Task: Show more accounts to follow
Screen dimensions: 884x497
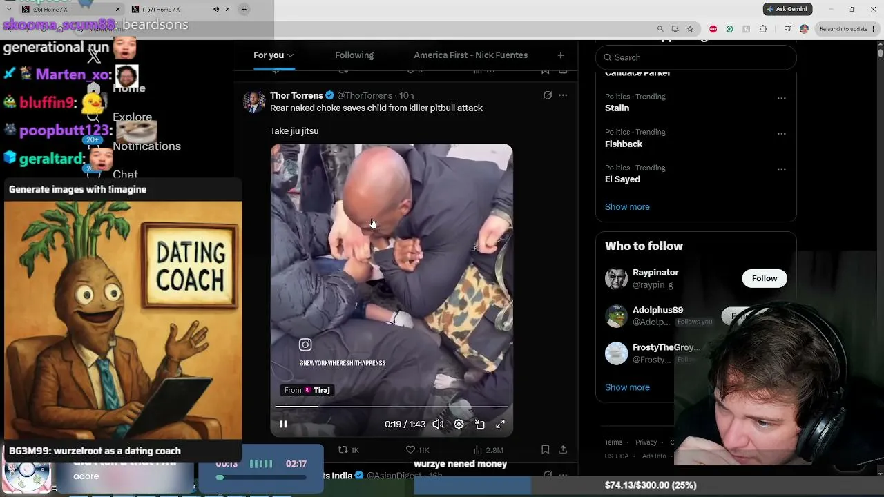Action: click(627, 387)
